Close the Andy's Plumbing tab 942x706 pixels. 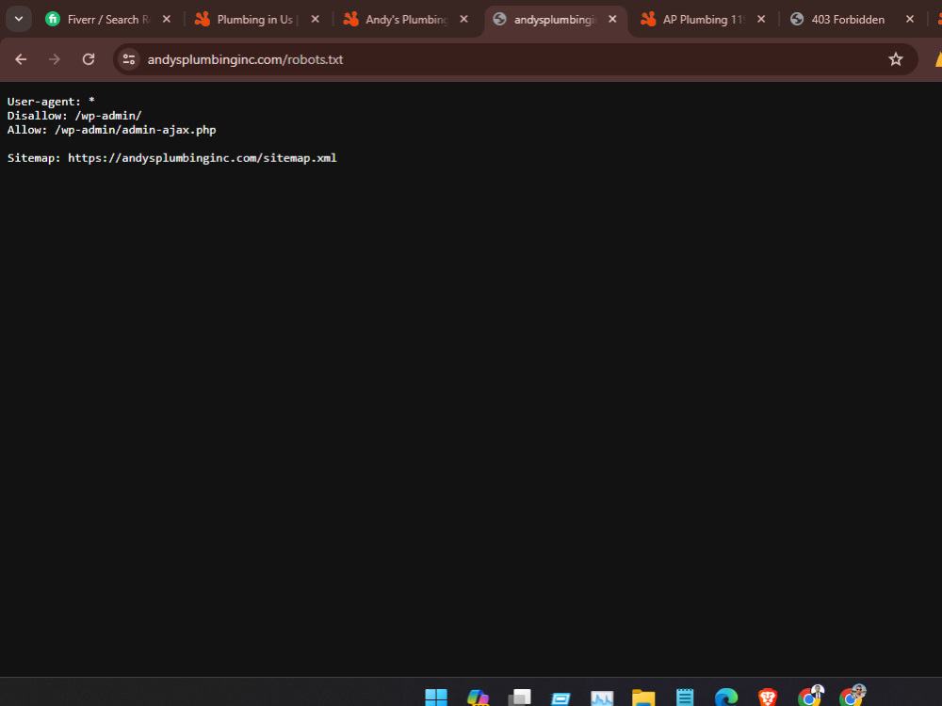[x=463, y=19]
